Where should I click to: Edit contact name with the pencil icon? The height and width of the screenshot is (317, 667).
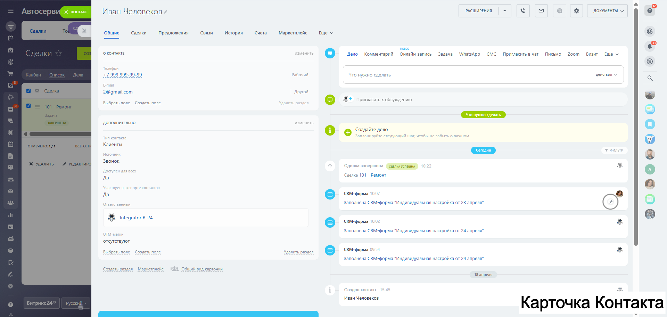coord(166,12)
